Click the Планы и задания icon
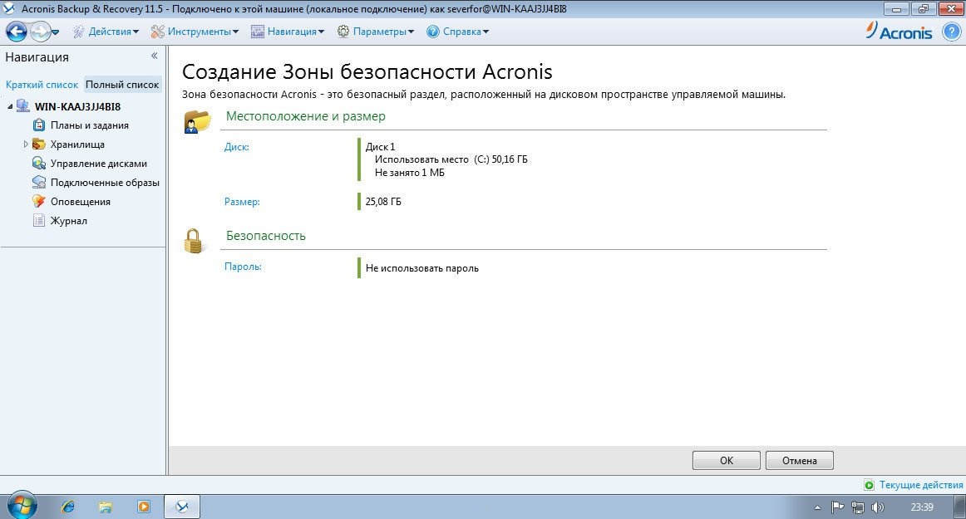Viewport: 966px width, 519px height. (39, 125)
